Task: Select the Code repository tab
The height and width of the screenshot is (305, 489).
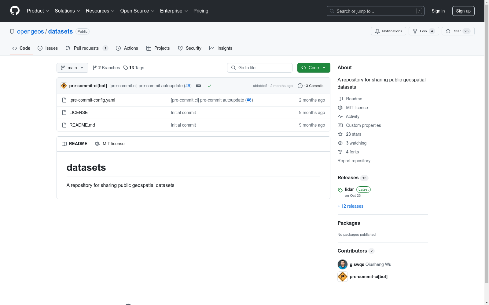Action: pos(21,48)
